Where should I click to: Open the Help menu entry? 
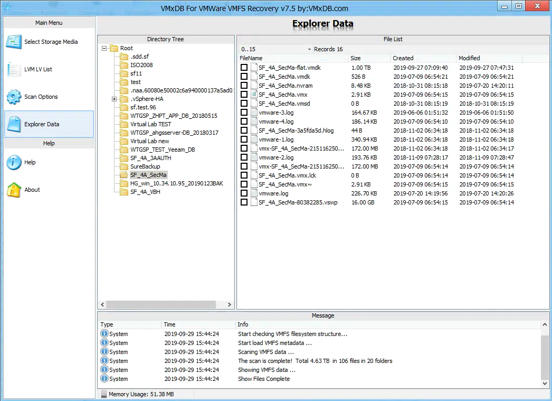pyautogui.click(x=49, y=162)
